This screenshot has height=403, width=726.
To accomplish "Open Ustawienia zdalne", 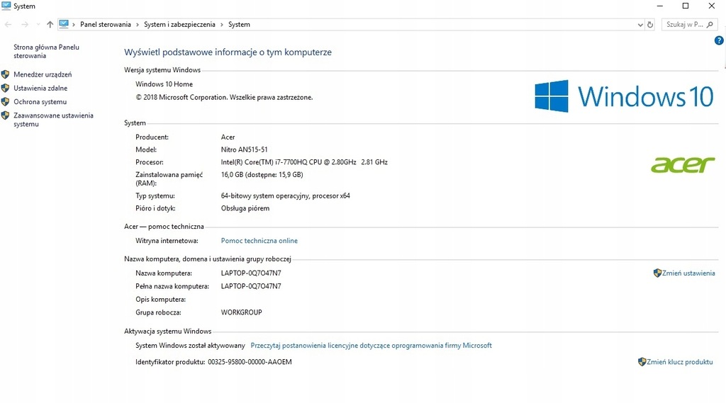I will [40, 88].
